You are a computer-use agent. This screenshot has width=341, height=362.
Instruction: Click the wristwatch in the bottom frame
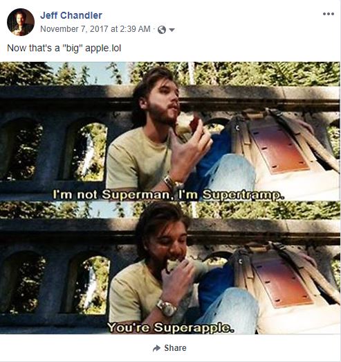click(167, 308)
